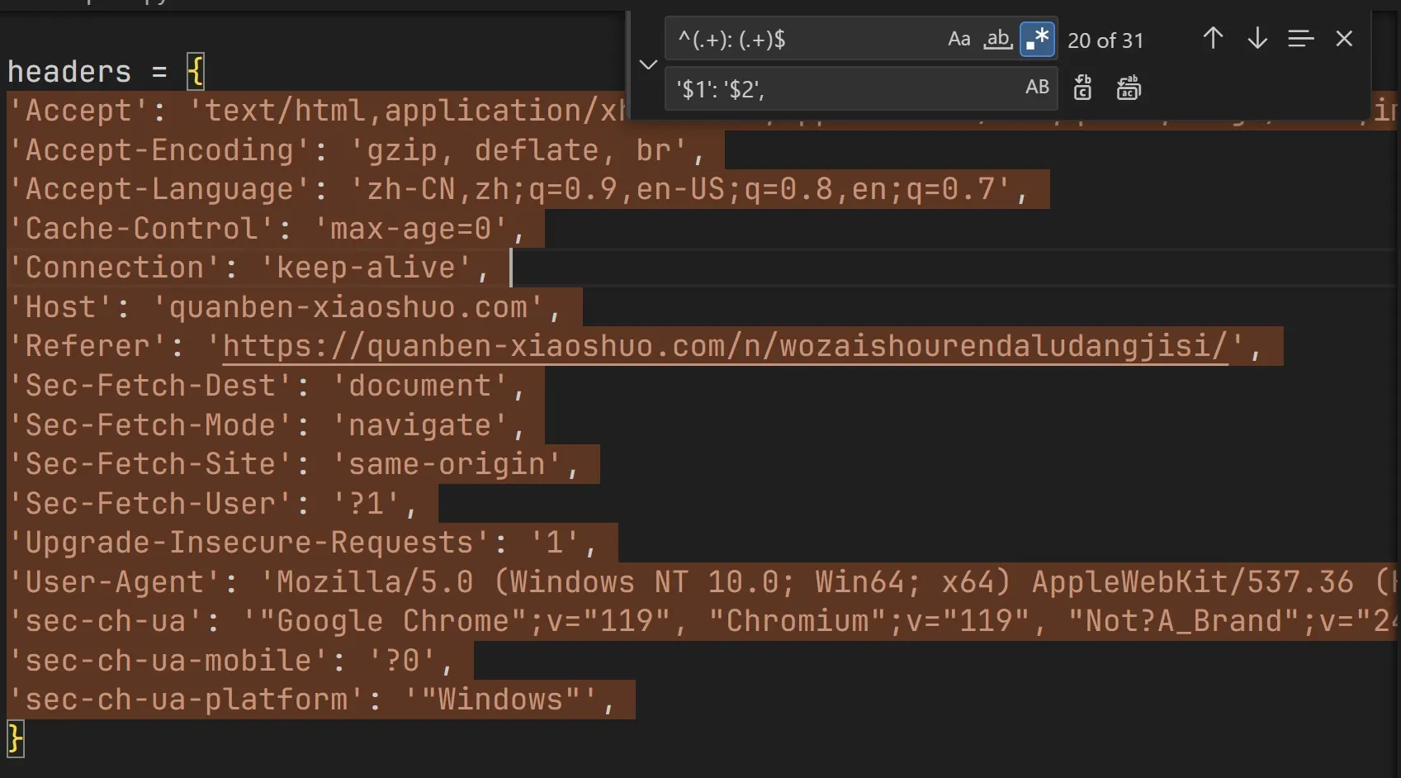Viewport: 1401px width, 778px height.
Task: Close the find and replace widget
Action: point(1344,38)
